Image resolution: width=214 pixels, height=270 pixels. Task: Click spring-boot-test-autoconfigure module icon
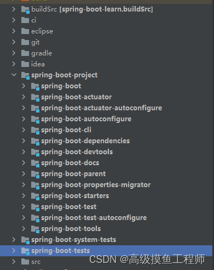(35, 218)
